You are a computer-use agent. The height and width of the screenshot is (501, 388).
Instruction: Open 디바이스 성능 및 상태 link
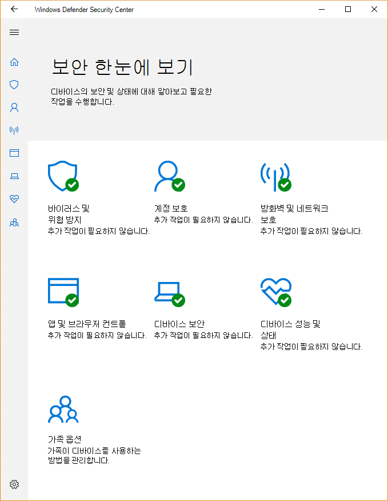(290, 329)
